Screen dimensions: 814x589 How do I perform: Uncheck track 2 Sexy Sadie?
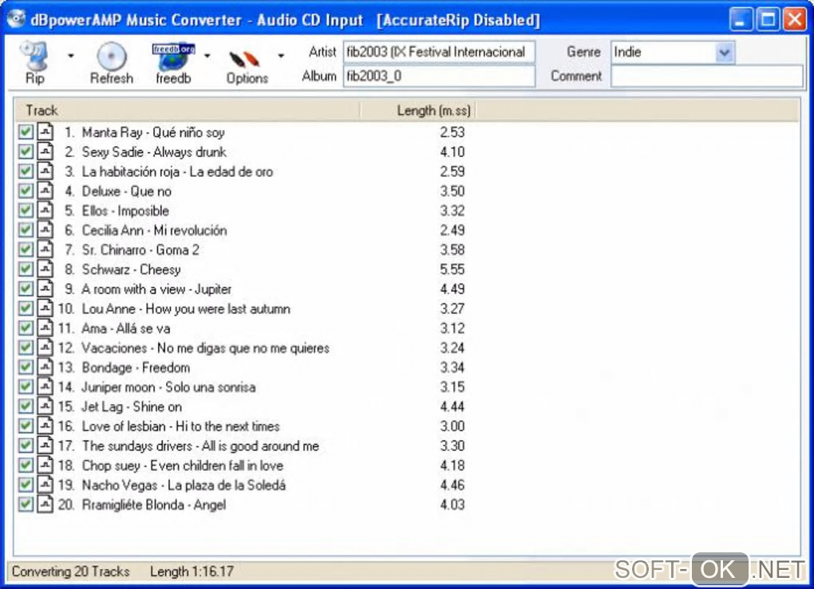pos(26,151)
